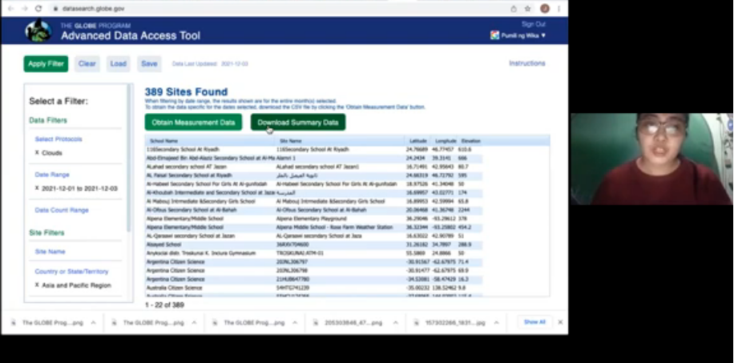Reload the page with the refresh icon

coord(38,9)
